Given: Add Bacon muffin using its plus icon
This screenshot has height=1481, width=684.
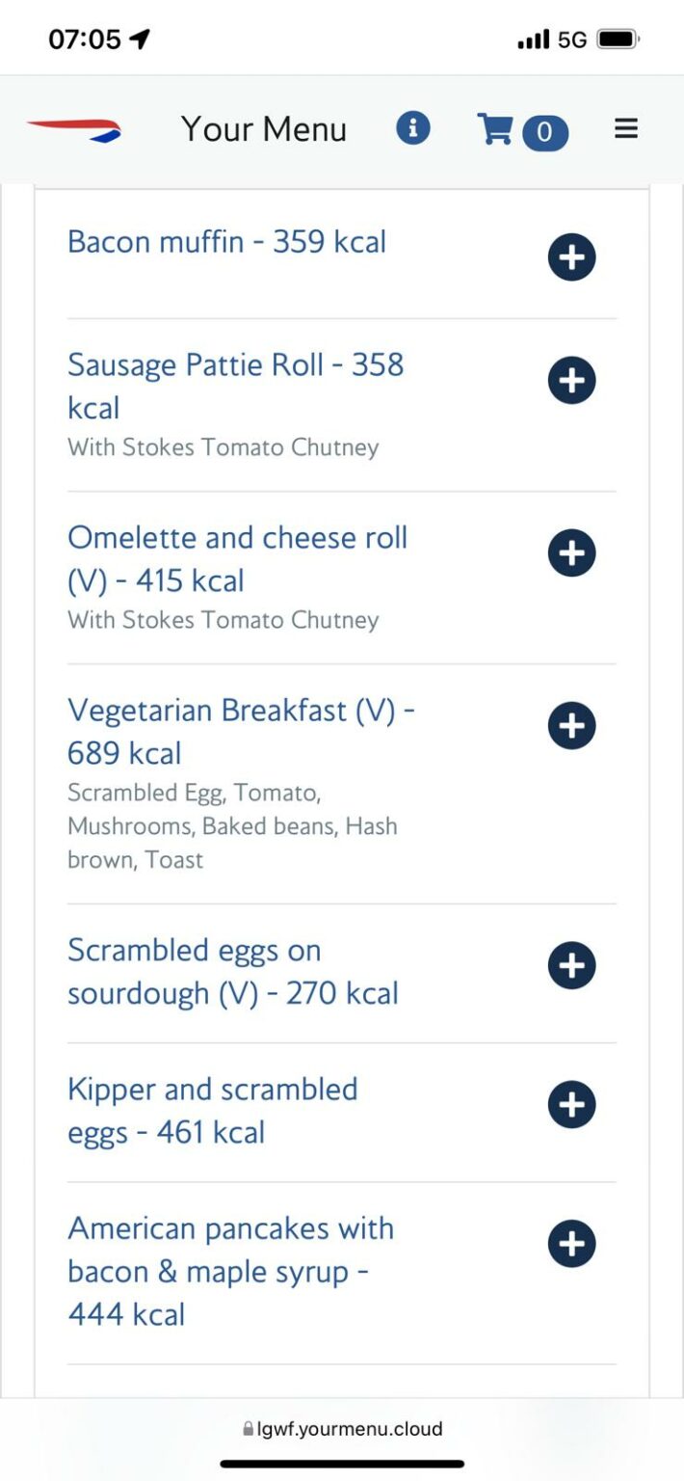Looking at the screenshot, I should [x=571, y=257].
